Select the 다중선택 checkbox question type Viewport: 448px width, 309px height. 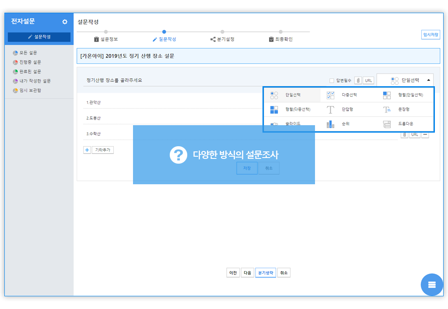(x=344, y=95)
